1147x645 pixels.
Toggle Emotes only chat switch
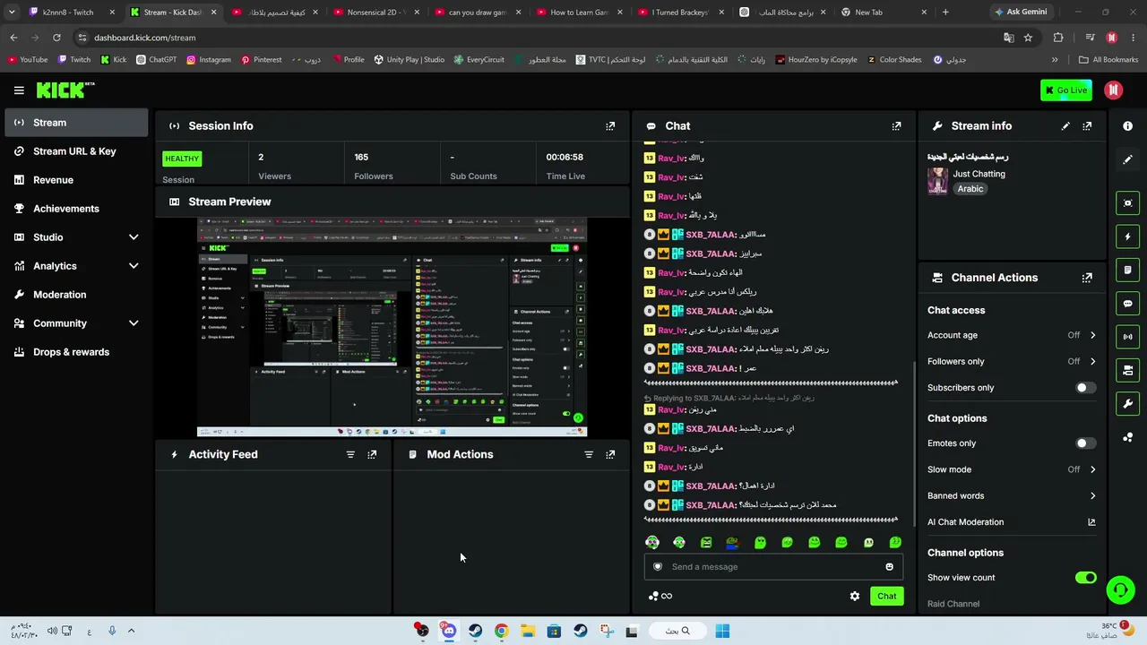click(x=1085, y=443)
